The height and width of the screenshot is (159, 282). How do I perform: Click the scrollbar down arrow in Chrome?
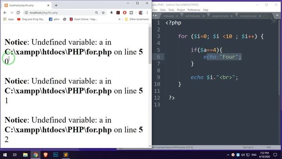pos(150,146)
